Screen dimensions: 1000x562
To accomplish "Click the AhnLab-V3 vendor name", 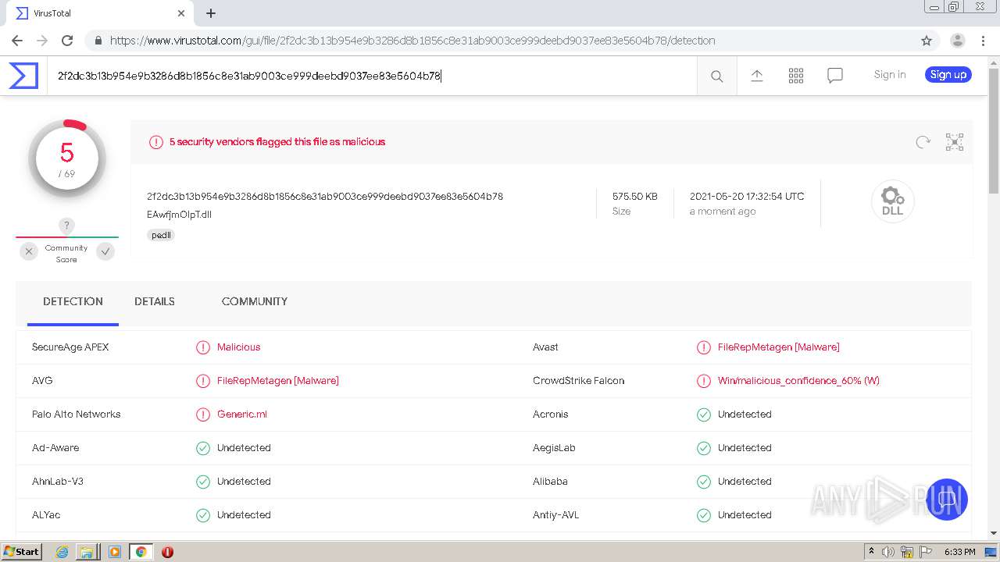I will [x=58, y=482].
